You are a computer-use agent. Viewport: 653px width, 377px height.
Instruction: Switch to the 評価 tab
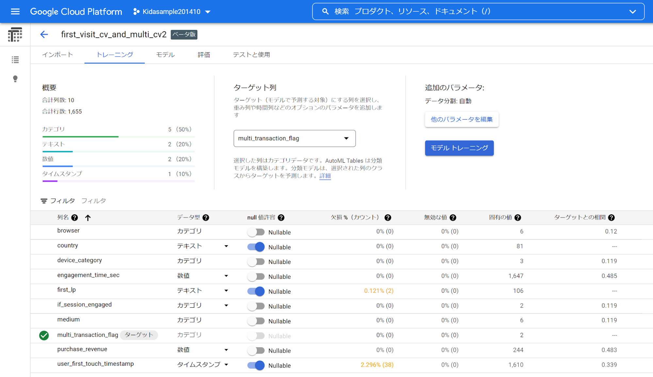point(204,55)
